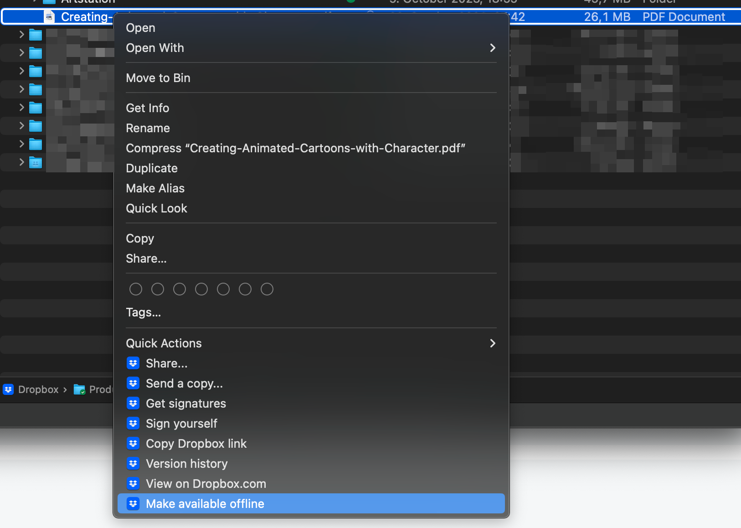Click Dropbox icon beside Make available offline
The width and height of the screenshot is (741, 528).
tap(133, 504)
